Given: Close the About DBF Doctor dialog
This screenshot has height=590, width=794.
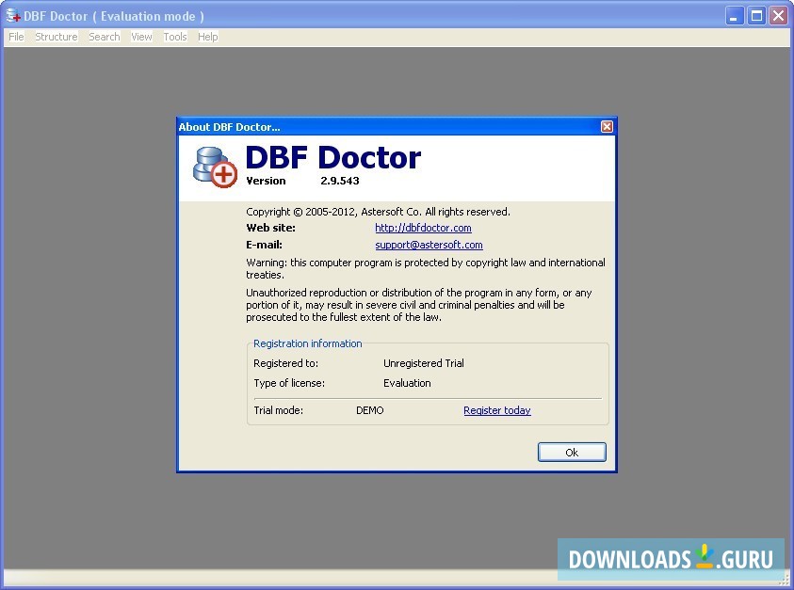Looking at the screenshot, I should pyautogui.click(x=607, y=126).
